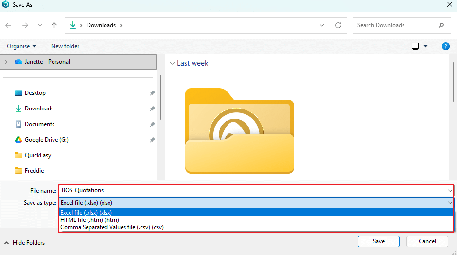Screen dimensions: 457x255
Task: Click the search magnifier icon
Action: 441,25
